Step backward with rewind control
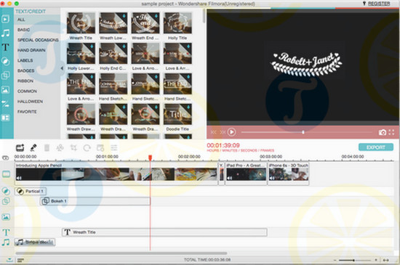The image size is (400, 265). [x=214, y=132]
